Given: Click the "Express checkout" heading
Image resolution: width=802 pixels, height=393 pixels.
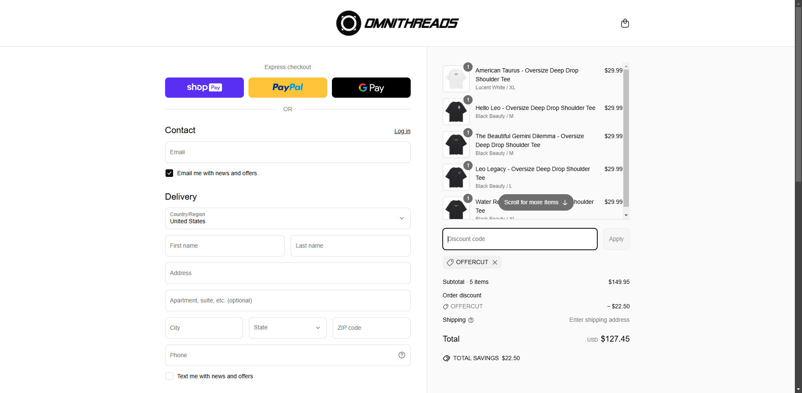Looking at the screenshot, I should point(288,67).
